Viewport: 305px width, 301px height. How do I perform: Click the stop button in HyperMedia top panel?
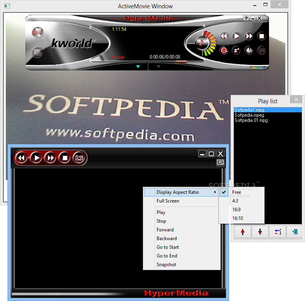pyautogui.click(x=261, y=36)
